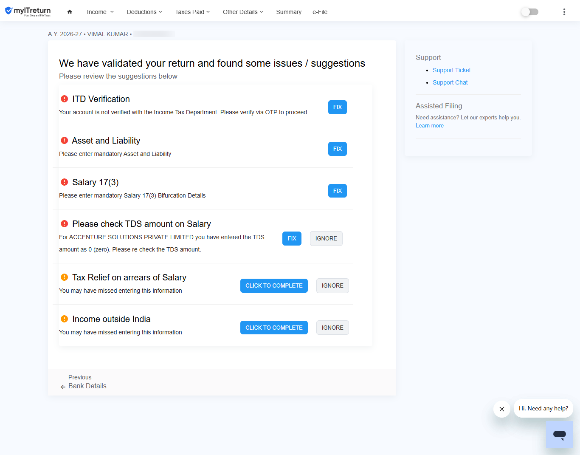
Task: Toggle the switch in the top bar
Action: click(x=529, y=12)
